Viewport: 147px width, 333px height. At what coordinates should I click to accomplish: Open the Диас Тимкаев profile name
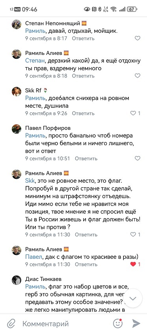click(43, 279)
